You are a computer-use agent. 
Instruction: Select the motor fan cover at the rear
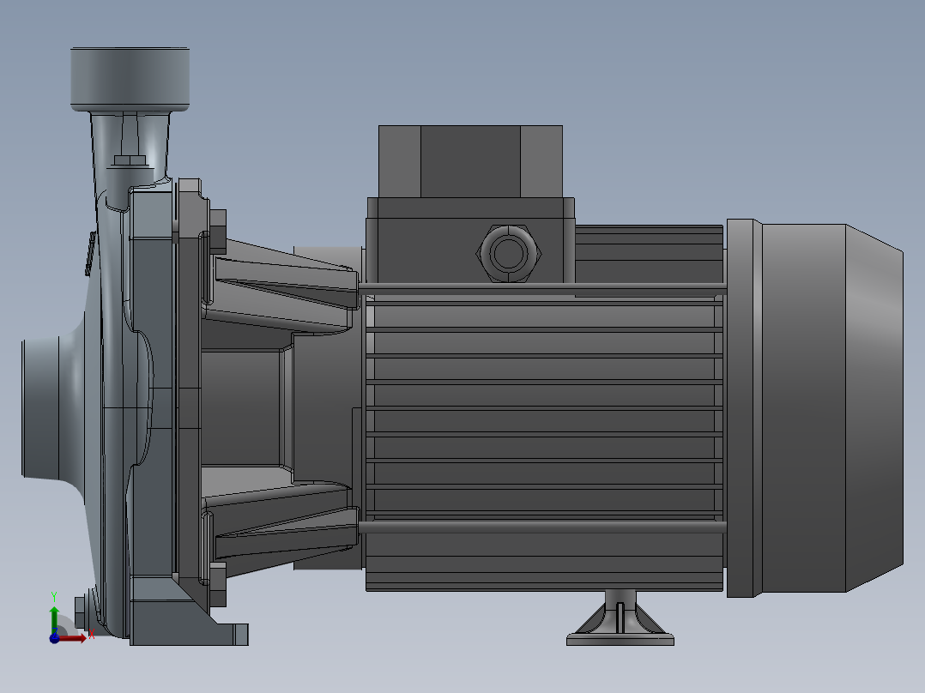click(x=815, y=408)
